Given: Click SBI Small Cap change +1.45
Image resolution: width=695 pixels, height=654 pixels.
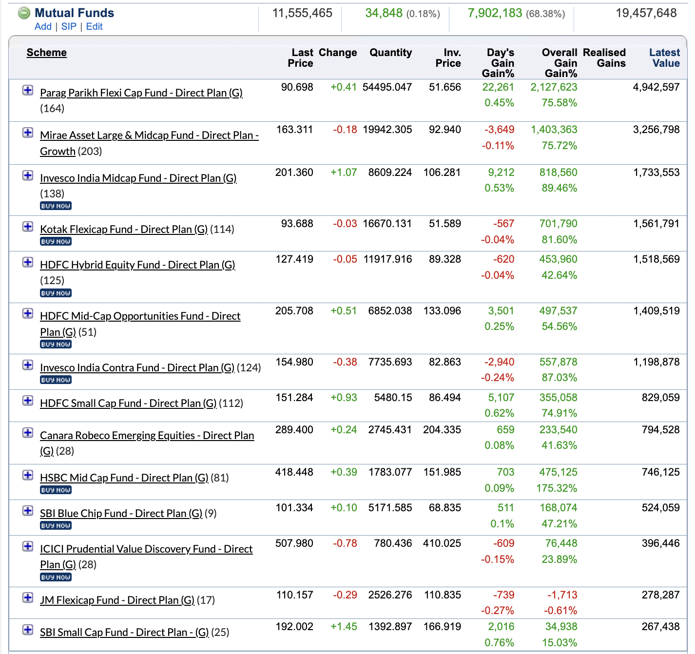Looking at the screenshot, I should 344,627.
